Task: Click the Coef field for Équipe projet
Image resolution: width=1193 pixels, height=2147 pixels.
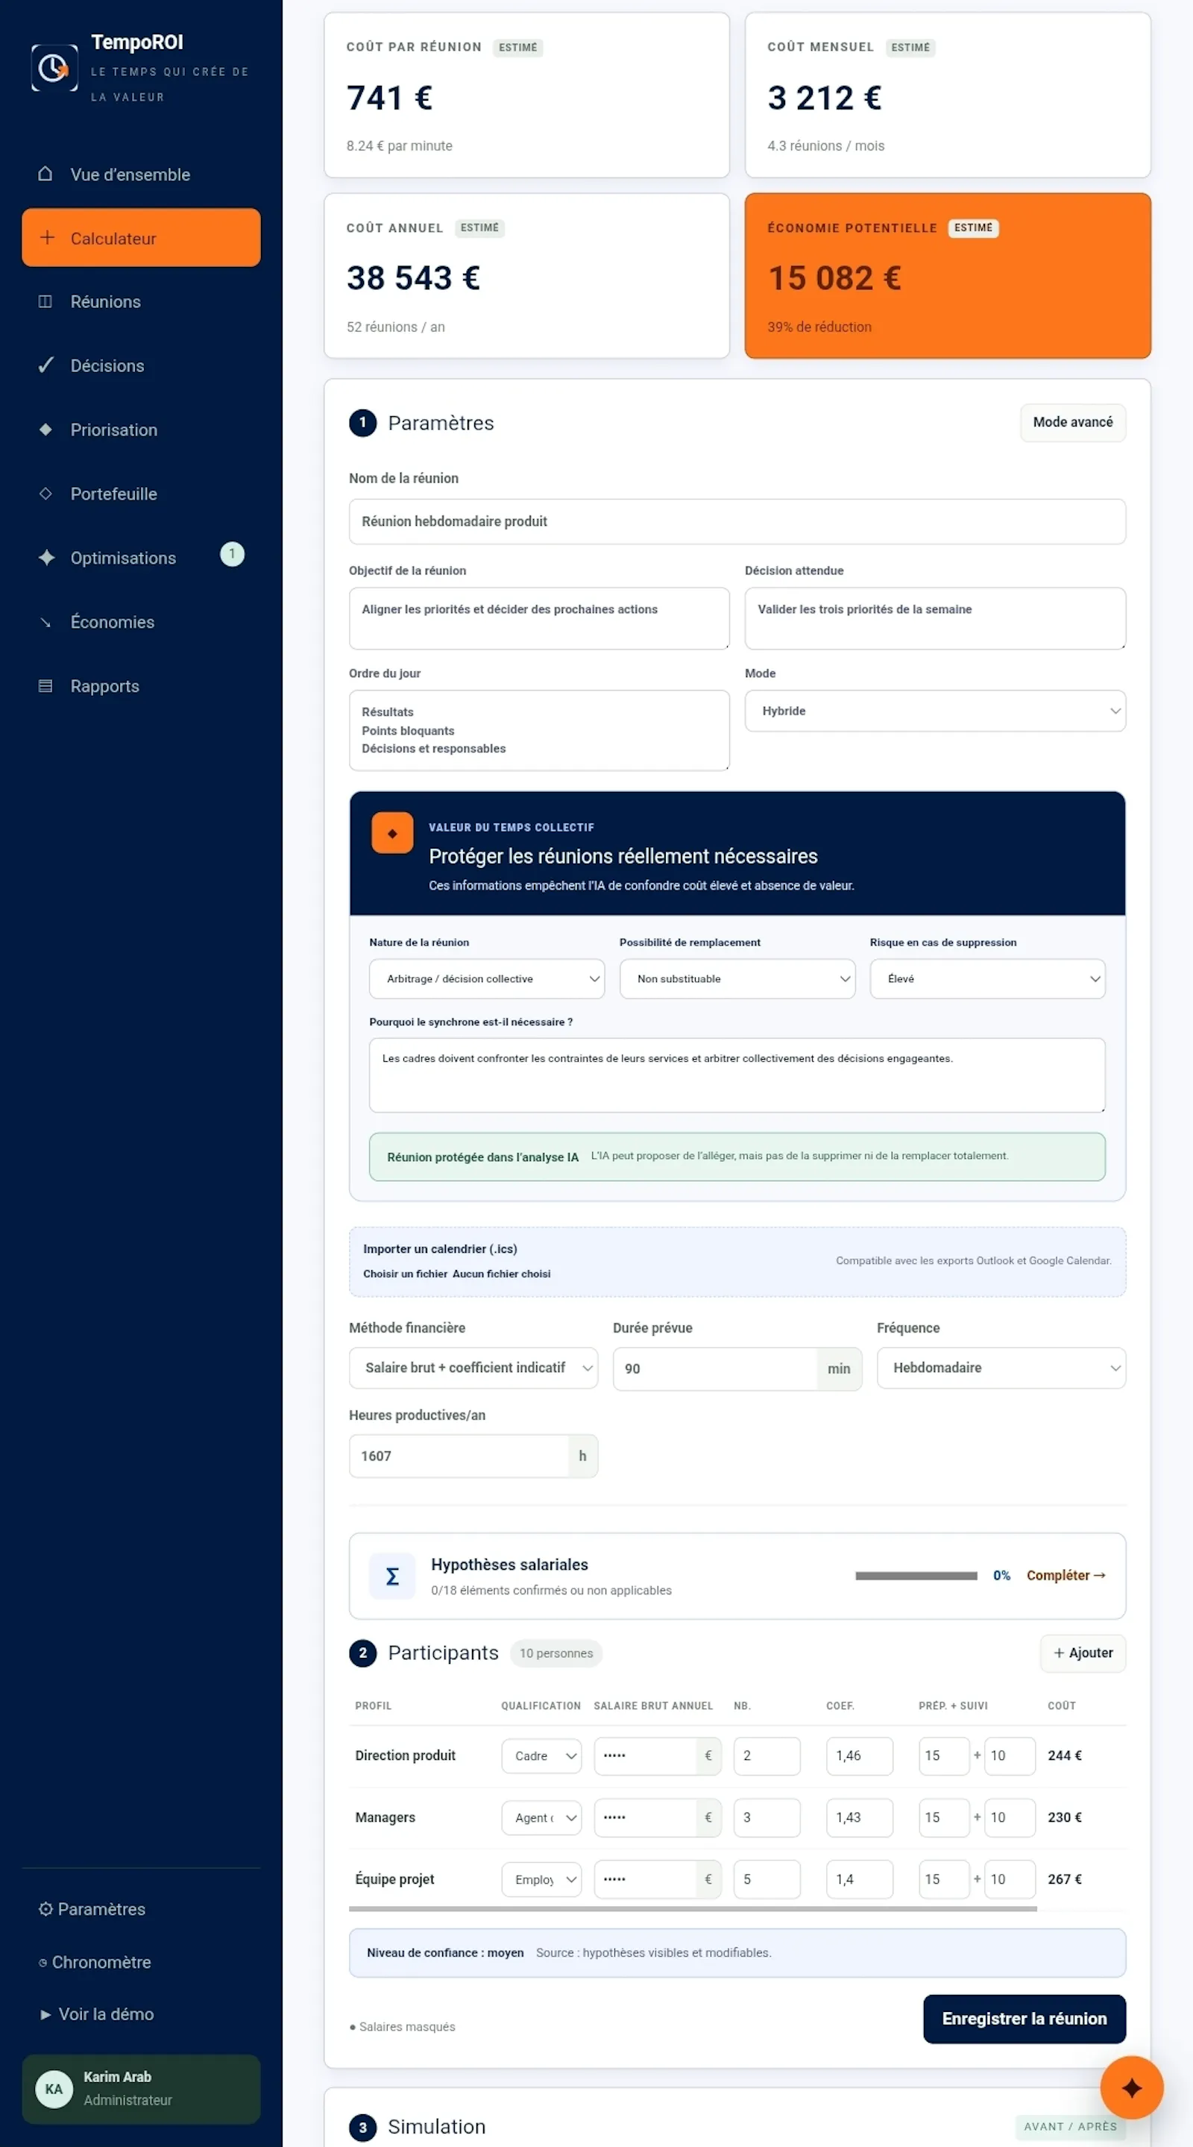Action: pyautogui.click(x=860, y=1879)
